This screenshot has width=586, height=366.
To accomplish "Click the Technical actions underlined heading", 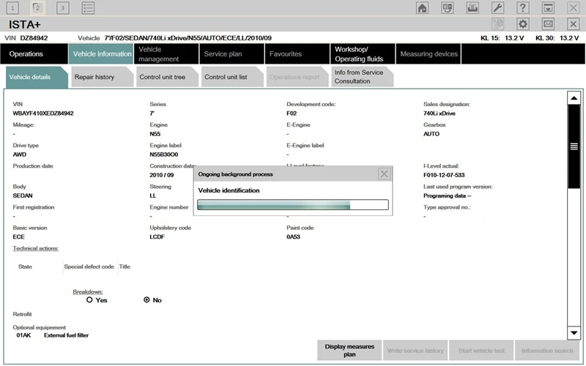I will pyautogui.click(x=35, y=248).
